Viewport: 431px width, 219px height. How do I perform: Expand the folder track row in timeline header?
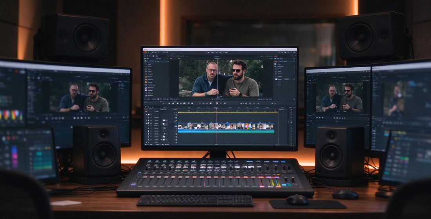coord(148,115)
